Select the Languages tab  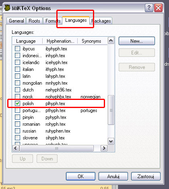(x=76, y=21)
